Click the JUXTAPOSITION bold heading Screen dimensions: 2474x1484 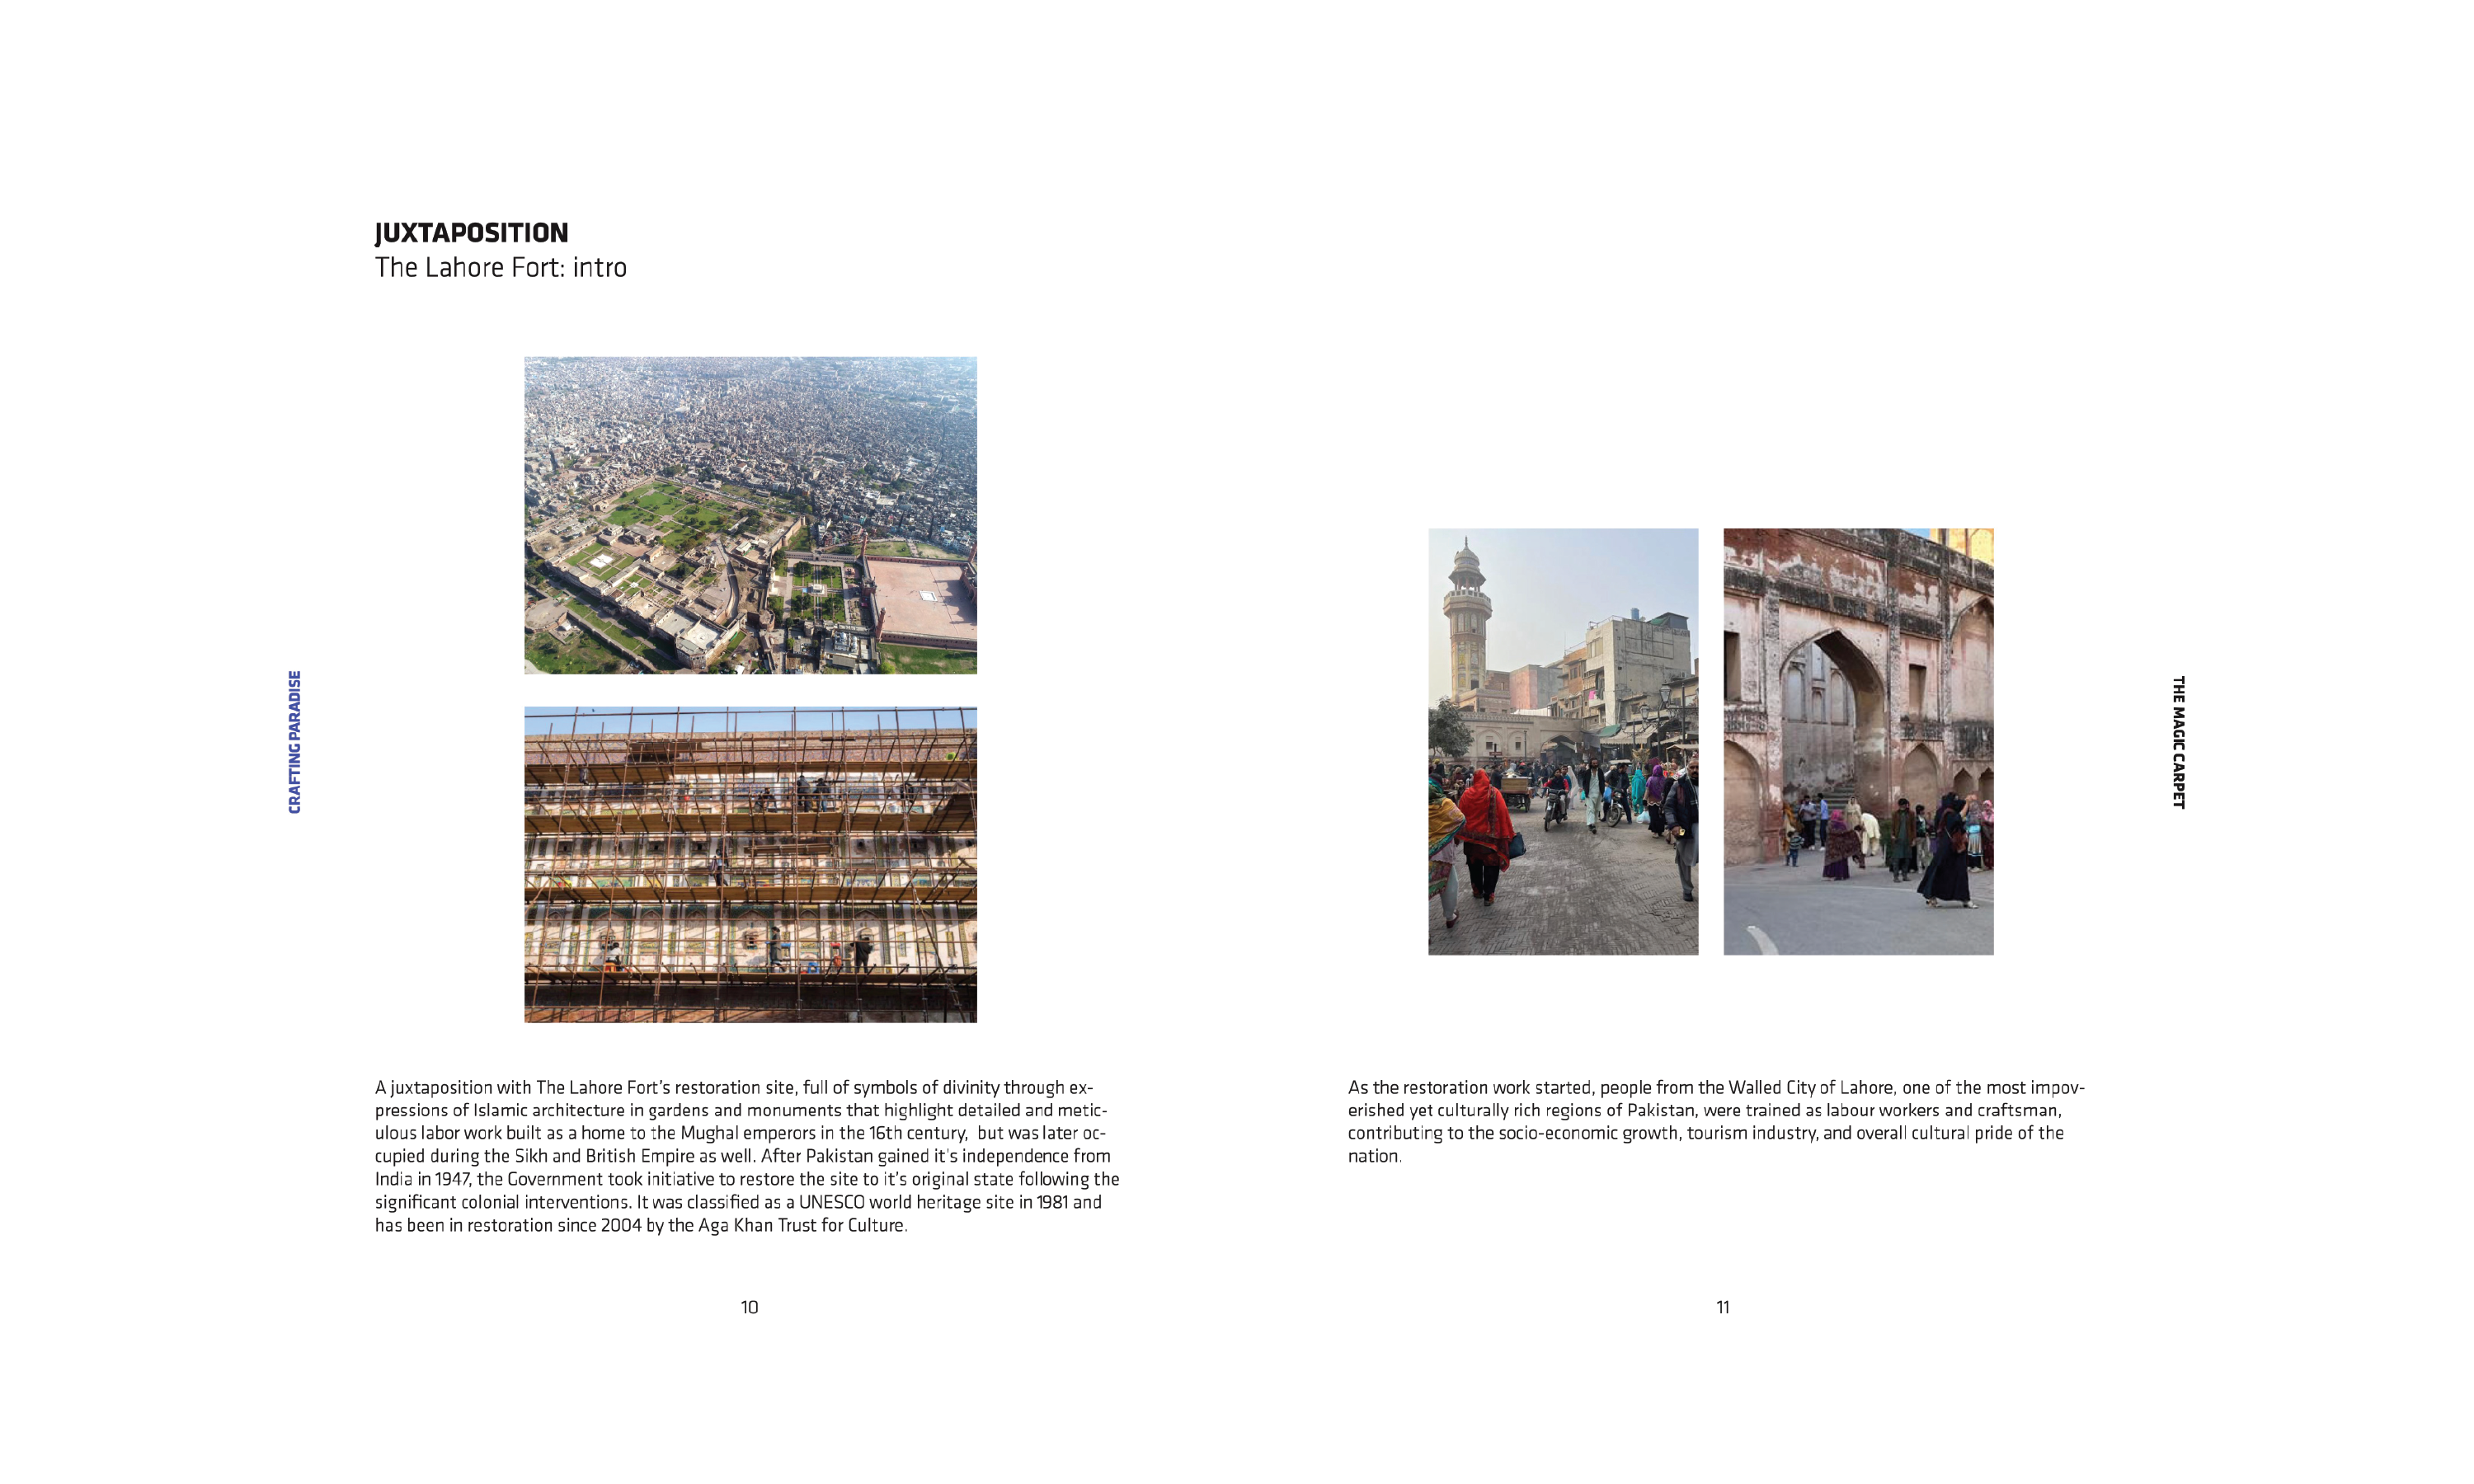click(471, 233)
